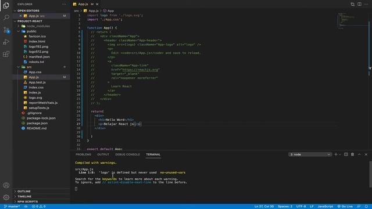Open reportWebVitals.js file

(43, 103)
